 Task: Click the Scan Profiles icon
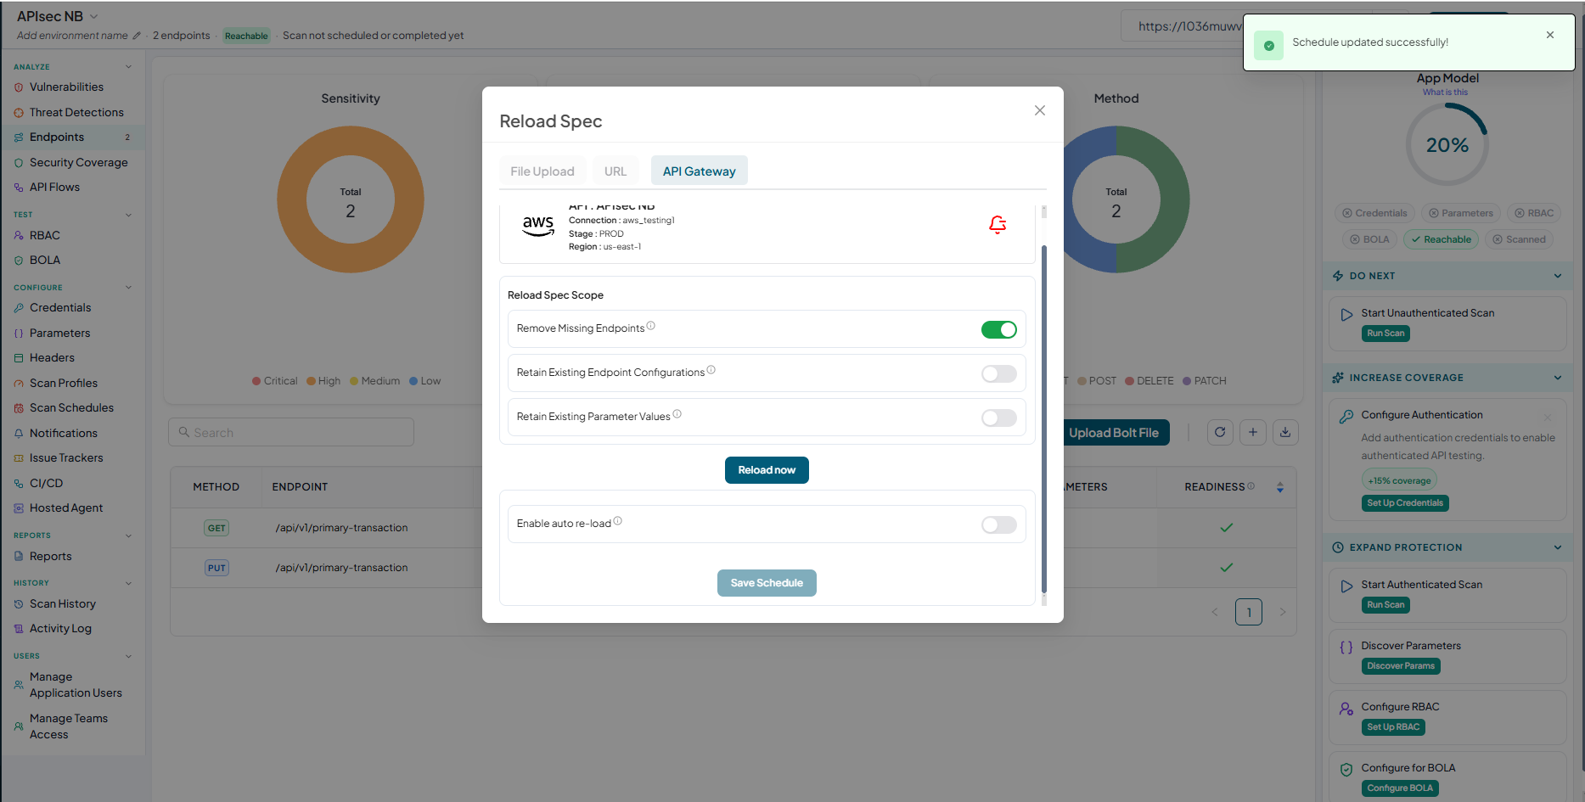19,384
